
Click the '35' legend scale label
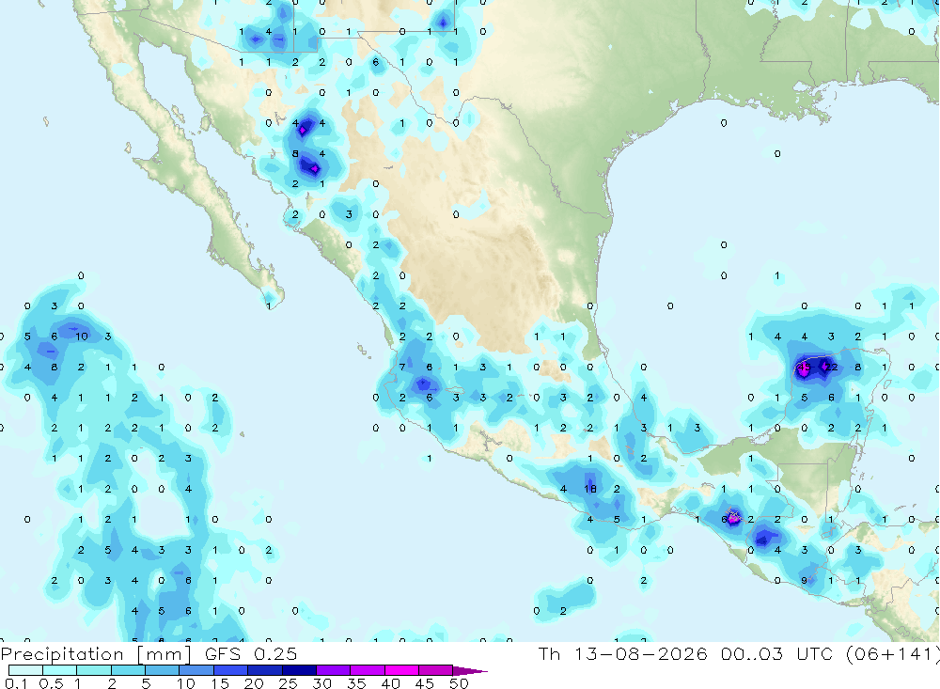(356, 683)
